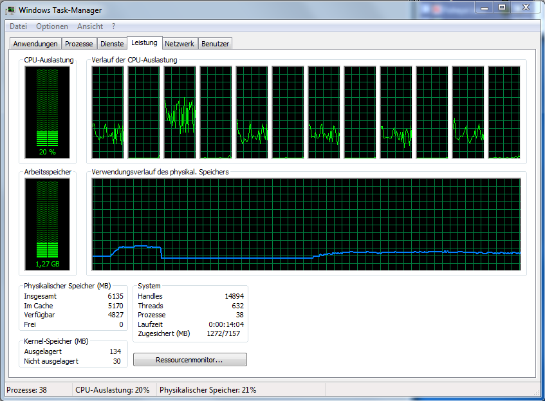Launch the Ressourcenmonitor button

pos(190,360)
